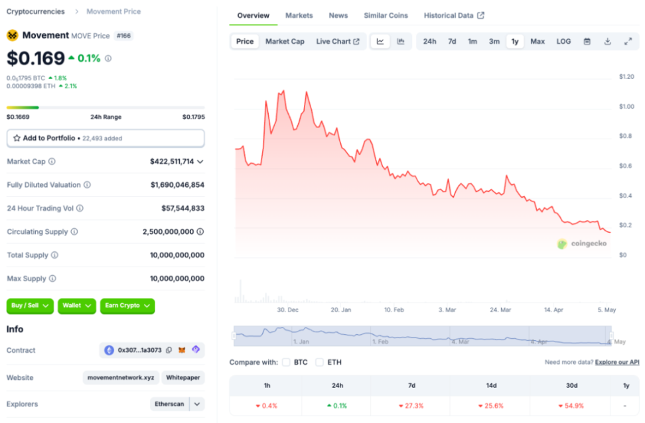645x423 pixels.
Task: Switch to the Markets tab
Action: (x=299, y=15)
